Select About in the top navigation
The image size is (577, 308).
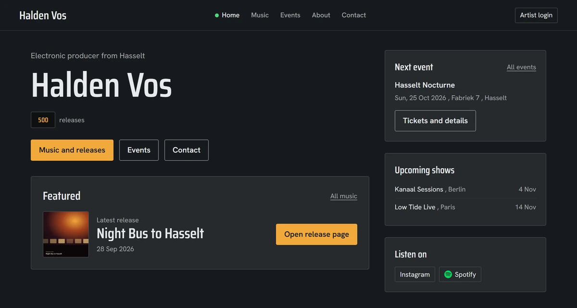[x=321, y=15]
